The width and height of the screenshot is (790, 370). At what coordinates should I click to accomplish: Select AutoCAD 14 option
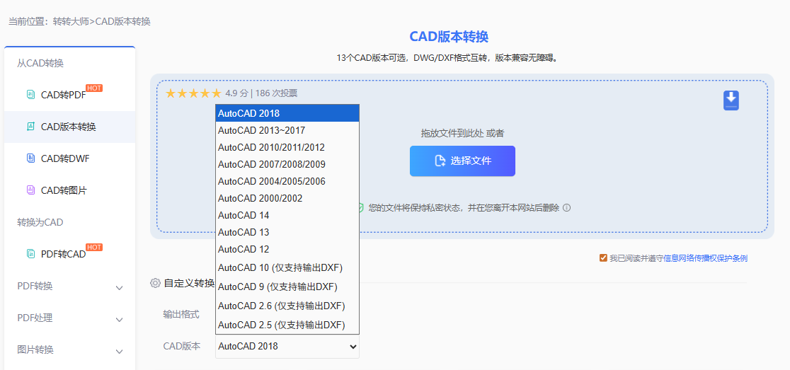[x=287, y=216]
